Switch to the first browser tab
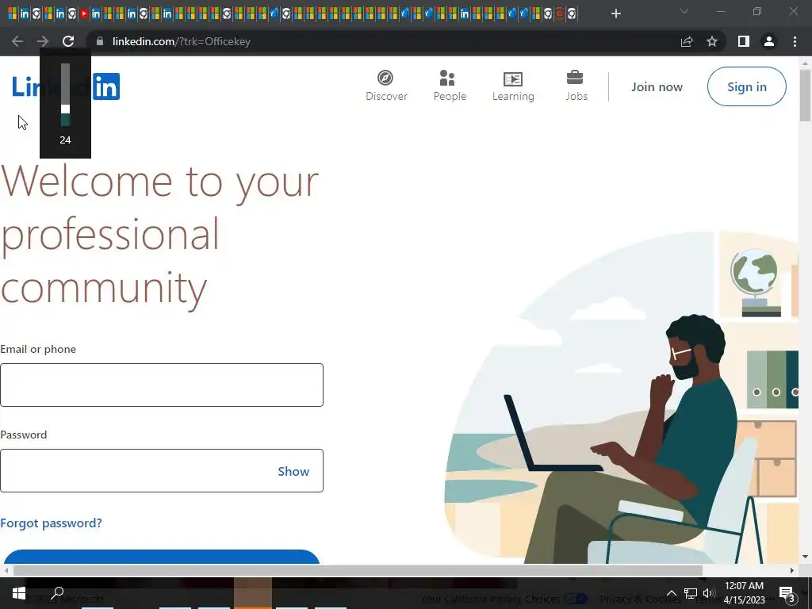Viewport: 812px width, 609px height. pyautogui.click(x=13, y=14)
